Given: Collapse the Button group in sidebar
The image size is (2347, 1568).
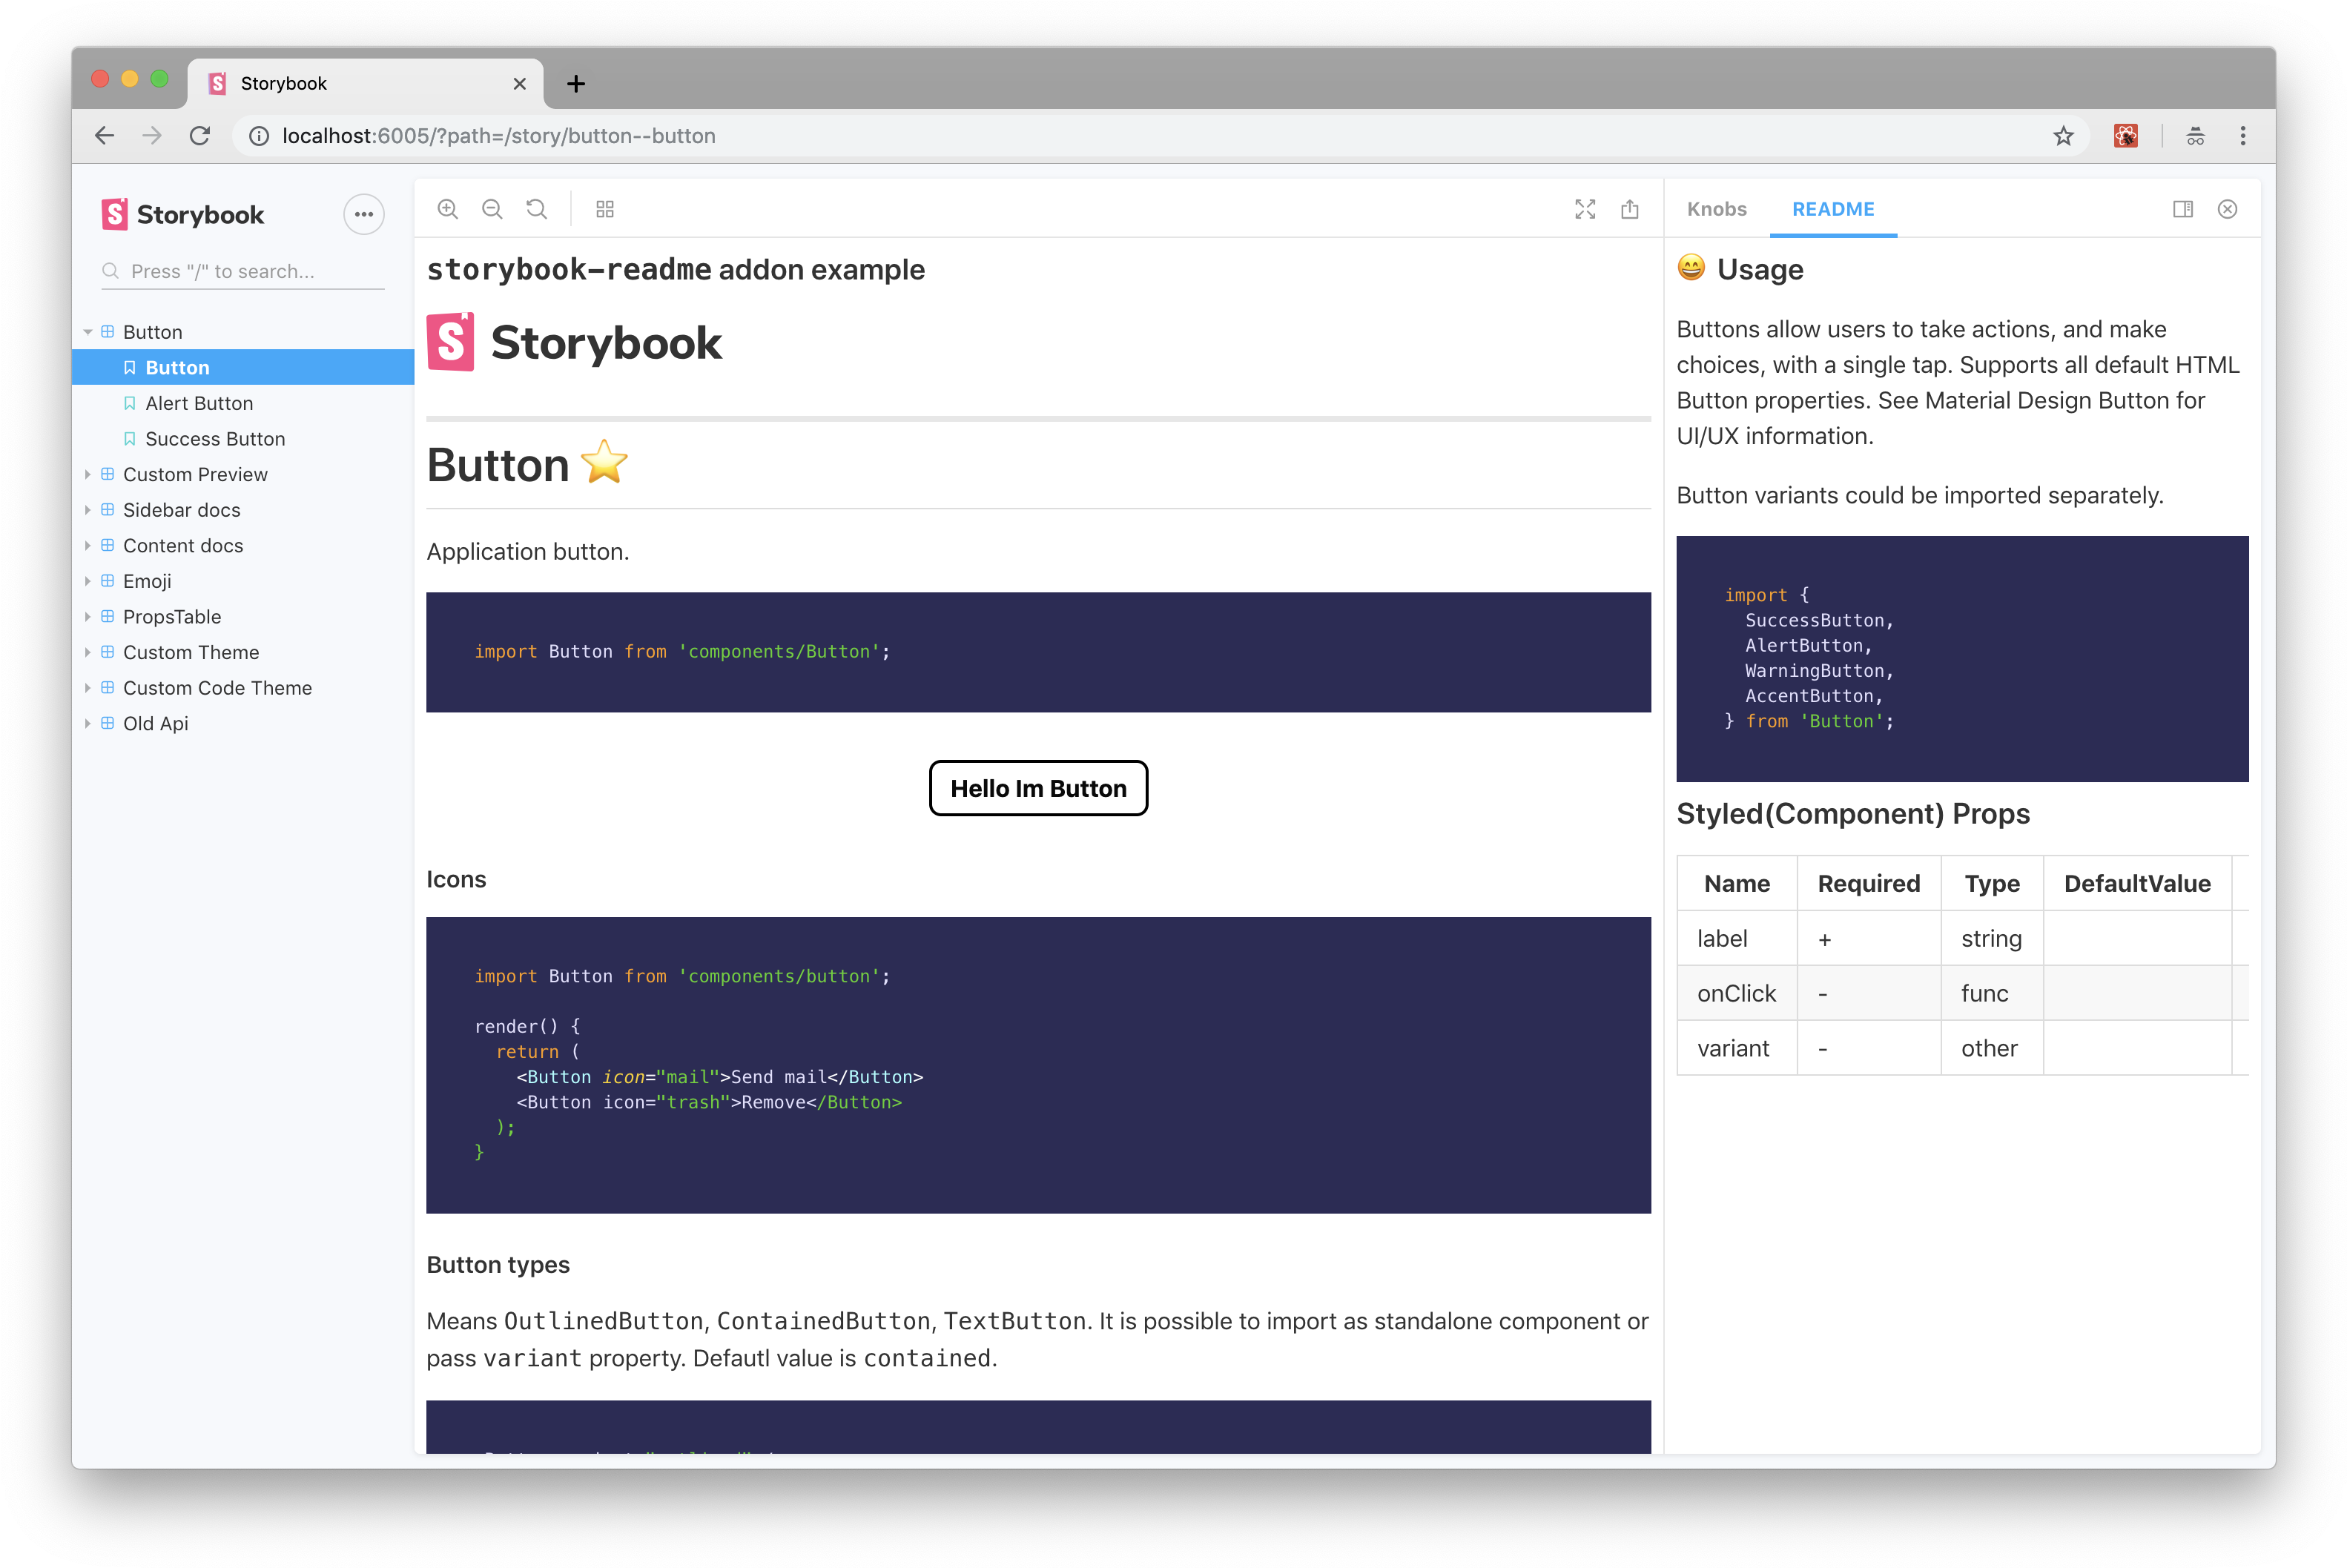Looking at the screenshot, I should (x=88, y=332).
